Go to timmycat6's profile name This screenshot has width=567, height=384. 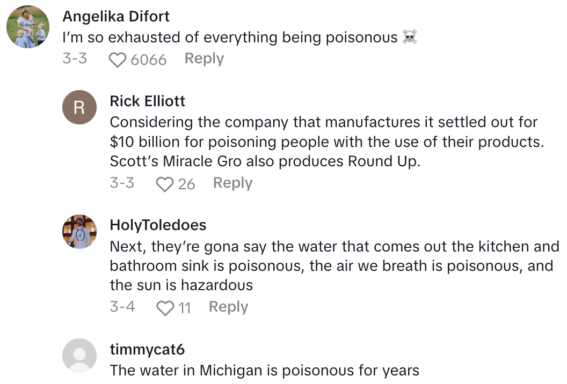point(147,350)
